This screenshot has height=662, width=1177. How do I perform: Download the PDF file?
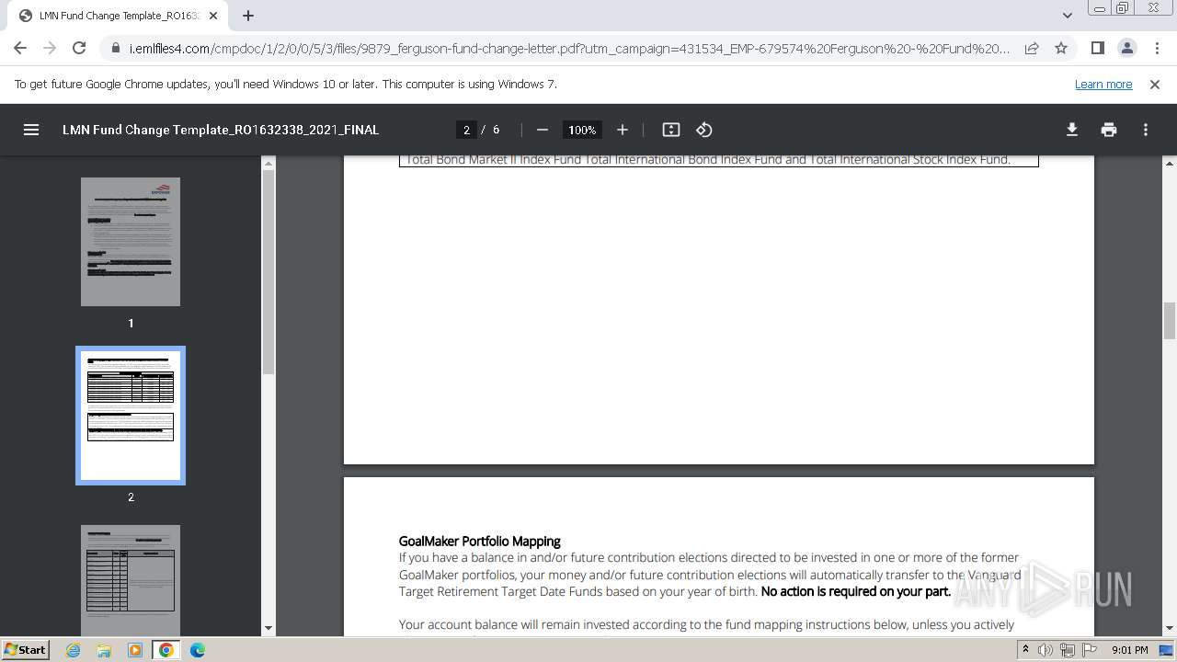1072,130
